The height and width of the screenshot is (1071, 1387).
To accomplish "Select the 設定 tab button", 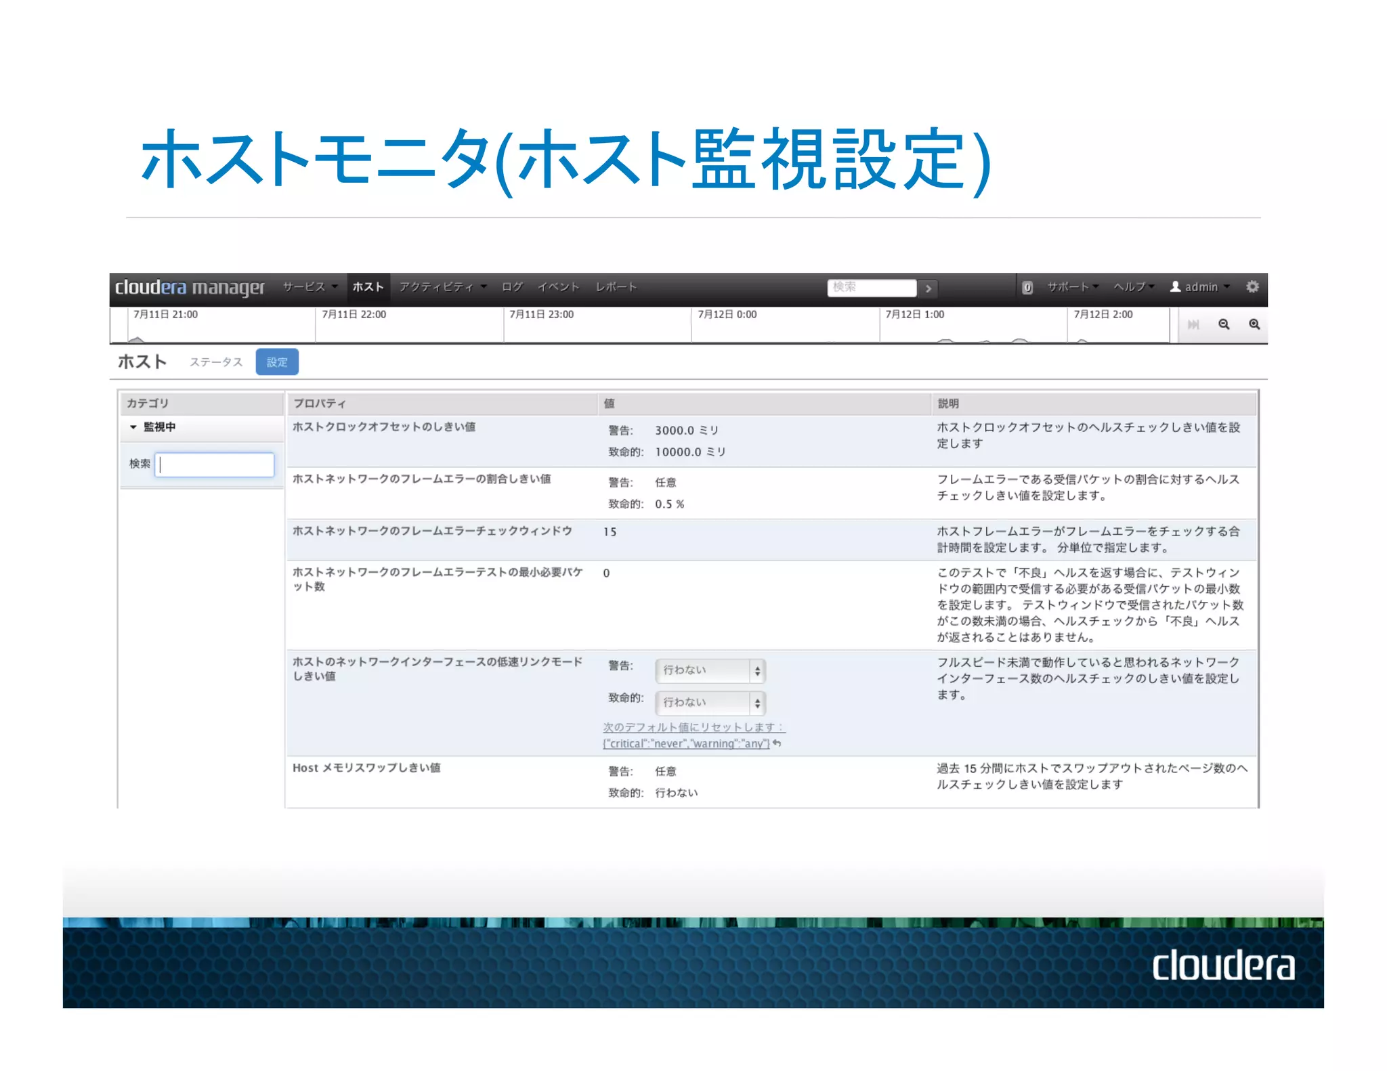I will click(x=277, y=362).
